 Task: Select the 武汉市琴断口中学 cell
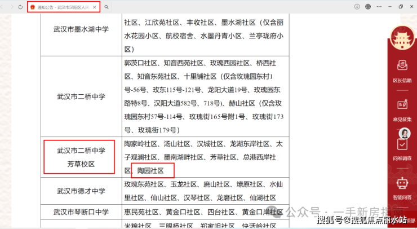[81, 212]
